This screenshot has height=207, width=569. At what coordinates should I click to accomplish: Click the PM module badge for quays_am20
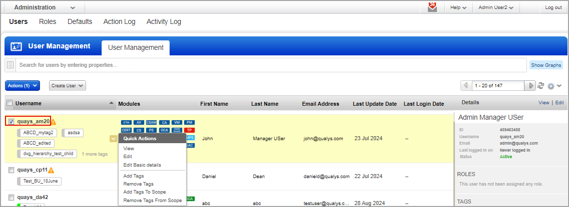(190, 123)
